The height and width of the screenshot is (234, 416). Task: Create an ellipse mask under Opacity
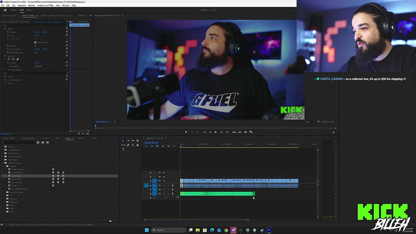click(x=9, y=59)
